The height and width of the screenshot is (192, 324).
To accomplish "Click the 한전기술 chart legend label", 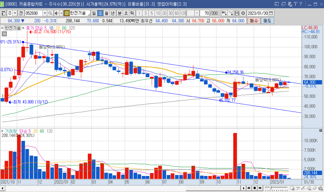I will coord(12,28).
